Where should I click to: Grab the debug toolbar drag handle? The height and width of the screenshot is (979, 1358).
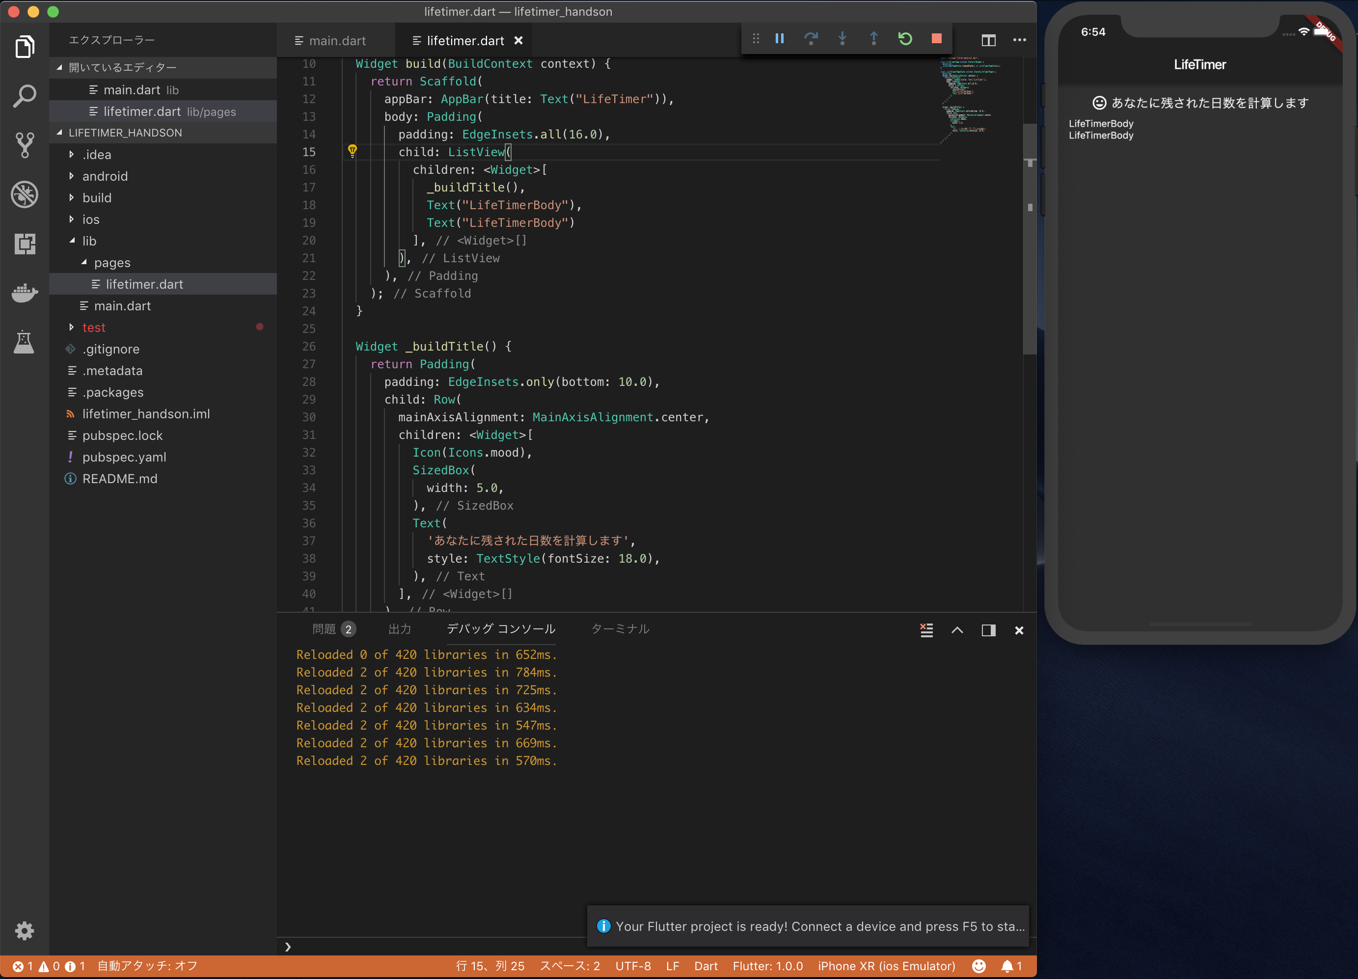756,39
